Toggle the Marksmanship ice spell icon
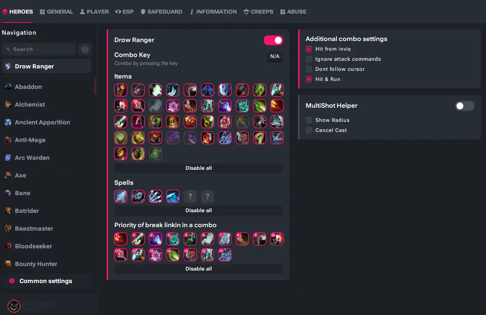 [x=173, y=197]
